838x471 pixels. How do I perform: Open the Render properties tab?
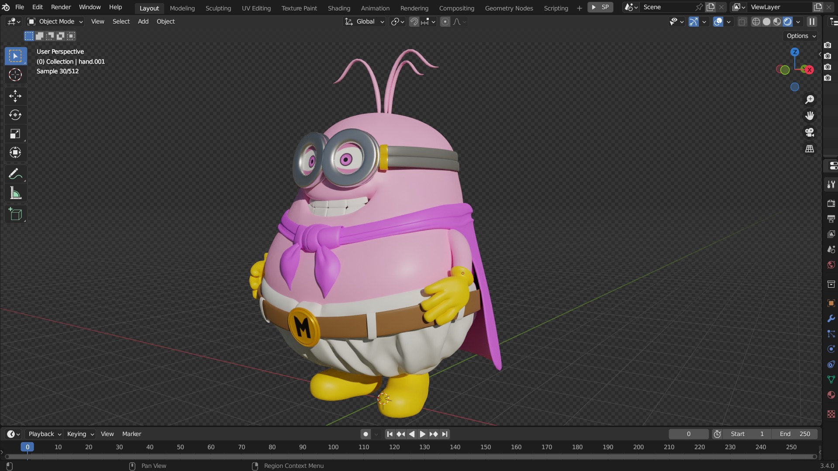tap(831, 203)
